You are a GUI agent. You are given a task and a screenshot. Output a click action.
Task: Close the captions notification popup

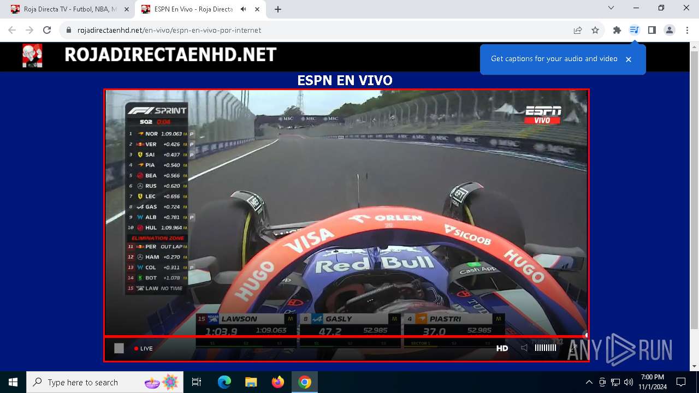[x=629, y=59]
